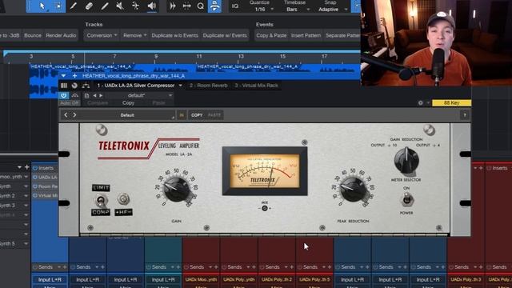Click the HF emphasis screw control
This screenshot has height=288, width=512.
coord(123,198)
